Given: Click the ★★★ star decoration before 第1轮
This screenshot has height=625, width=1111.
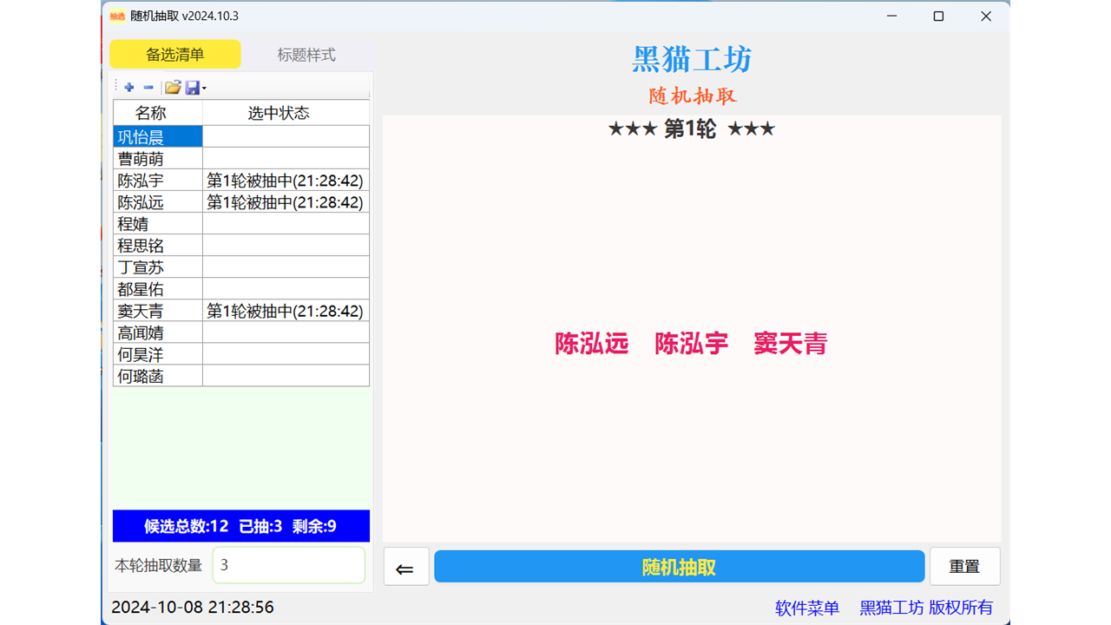Looking at the screenshot, I should [x=632, y=128].
